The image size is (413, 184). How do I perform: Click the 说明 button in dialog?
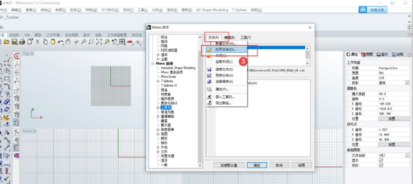coord(301,165)
